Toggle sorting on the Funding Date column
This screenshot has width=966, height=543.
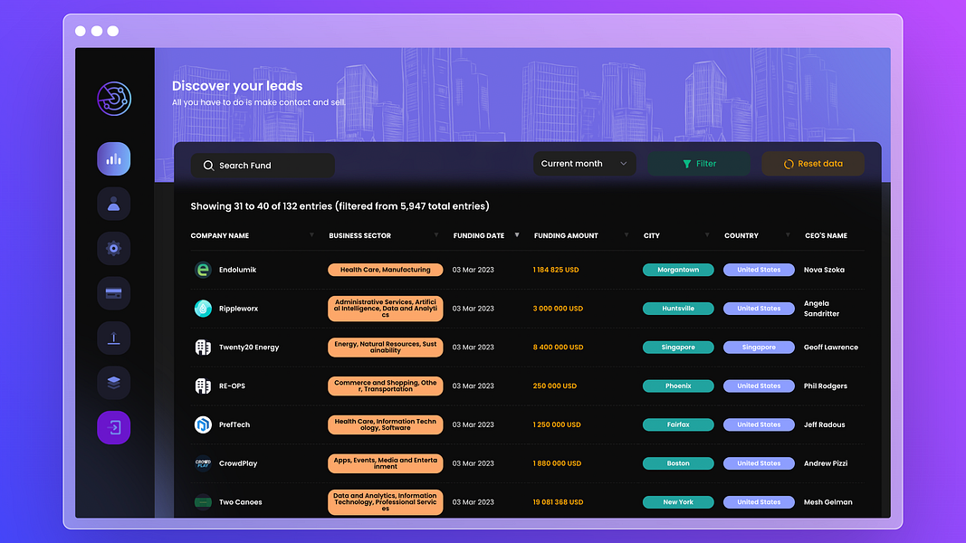pyautogui.click(x=518, y=234)
